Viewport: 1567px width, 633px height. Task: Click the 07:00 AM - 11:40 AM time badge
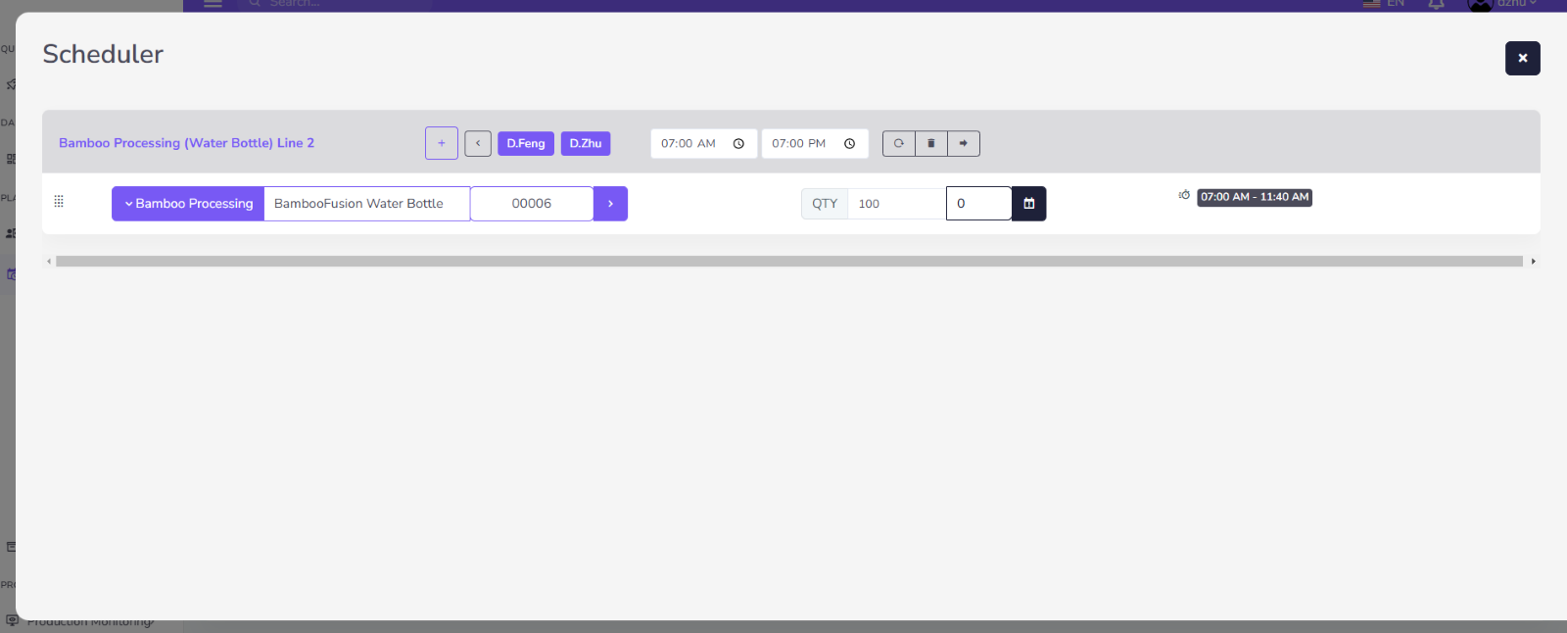tap(1255, 197)
